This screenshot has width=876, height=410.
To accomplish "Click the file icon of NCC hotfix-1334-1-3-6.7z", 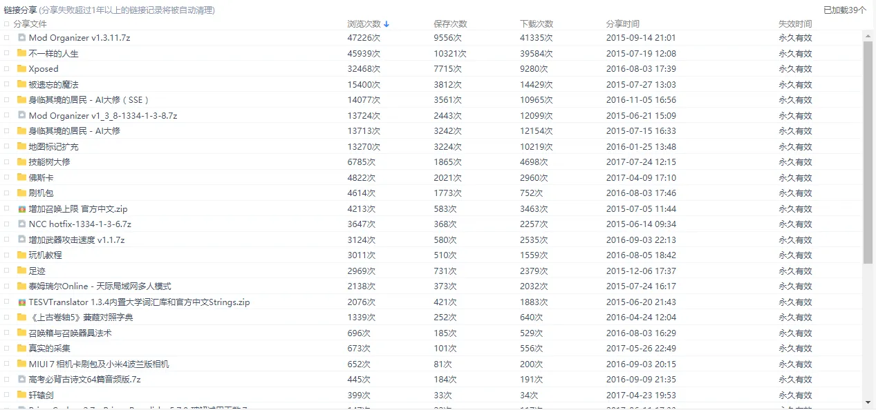I will (21, 224).
